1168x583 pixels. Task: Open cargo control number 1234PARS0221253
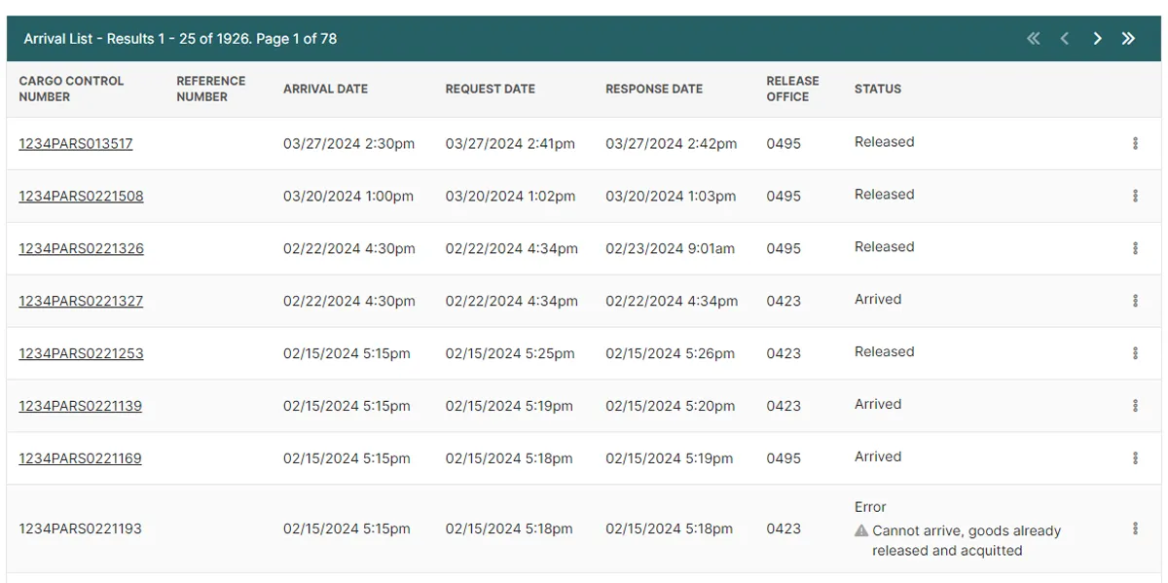[x=81, y=354]
